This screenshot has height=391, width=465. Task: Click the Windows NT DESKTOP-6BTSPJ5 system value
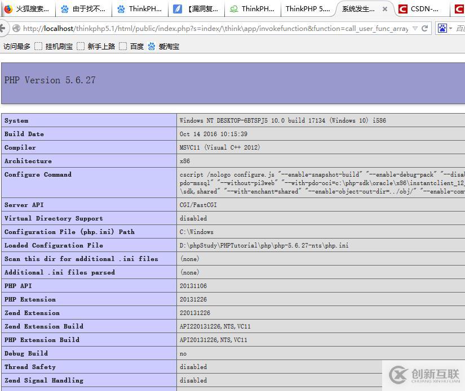(282, 120)
